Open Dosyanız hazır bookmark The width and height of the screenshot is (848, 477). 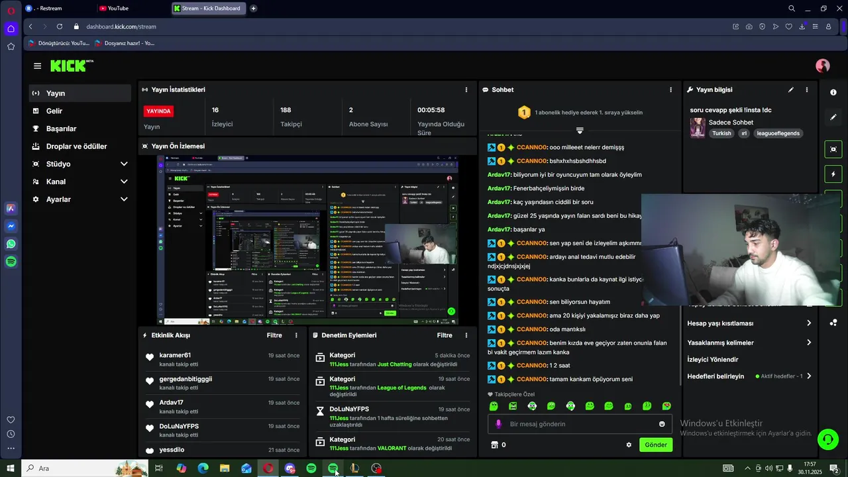125,43
